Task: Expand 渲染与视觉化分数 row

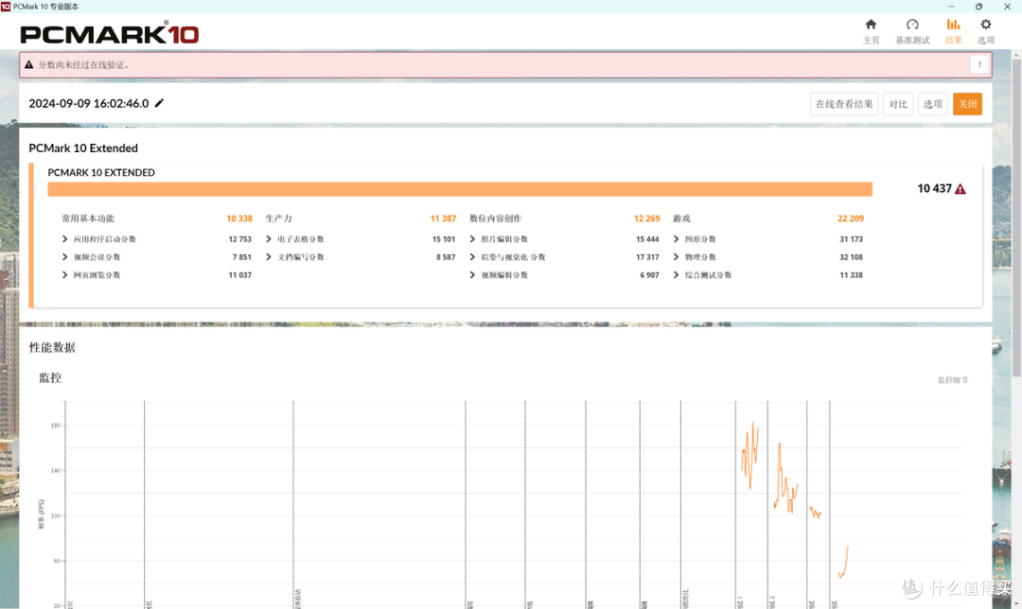Action: pos(472,257)
